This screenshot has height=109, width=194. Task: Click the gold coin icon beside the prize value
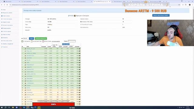pyautogui.click(x=52, y=25)
